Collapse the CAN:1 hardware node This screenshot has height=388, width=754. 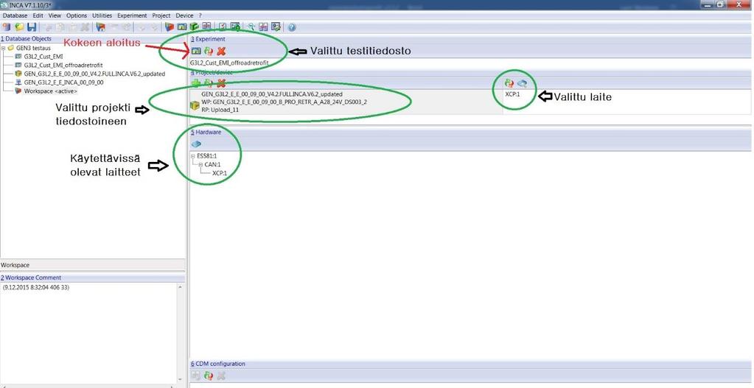(201, 165)
